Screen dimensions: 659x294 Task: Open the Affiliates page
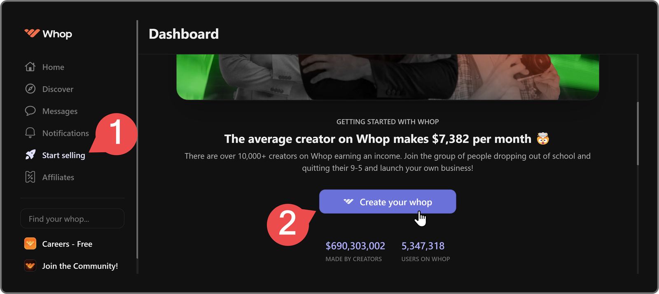point(58,177)
